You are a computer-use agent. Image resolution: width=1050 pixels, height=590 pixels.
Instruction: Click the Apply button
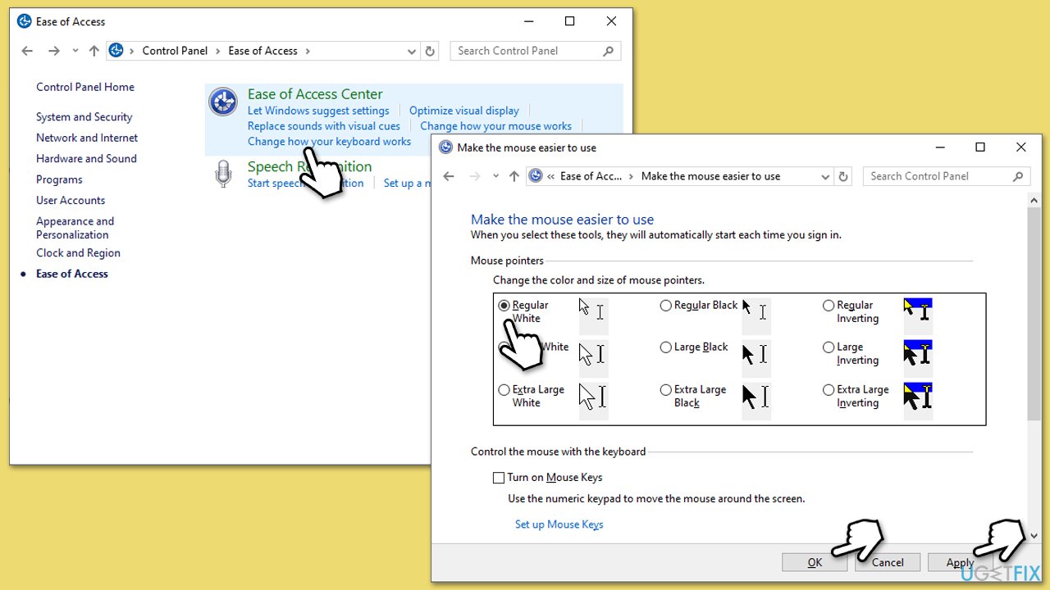(960, 562)
